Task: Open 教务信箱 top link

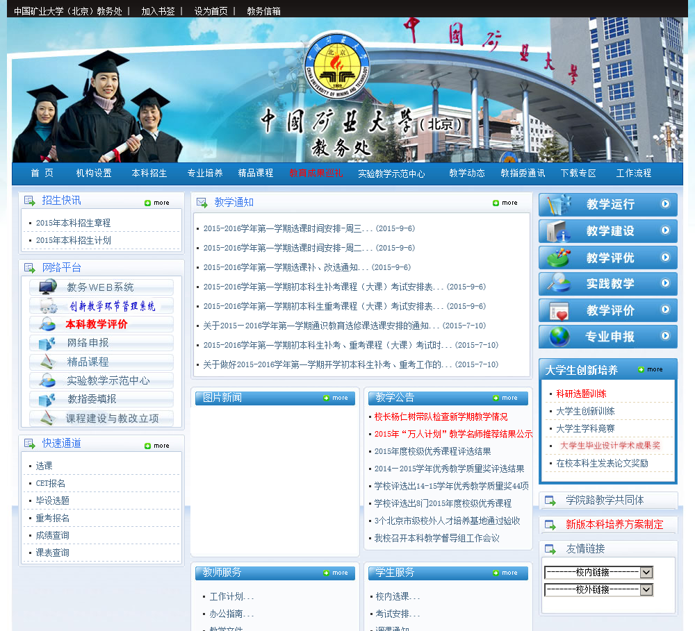Action: click(263, 12)
